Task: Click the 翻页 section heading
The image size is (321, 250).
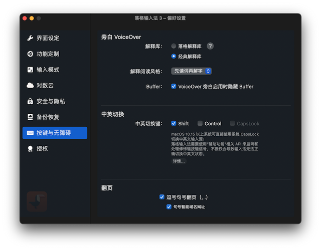Action: (x=107, y=188)
